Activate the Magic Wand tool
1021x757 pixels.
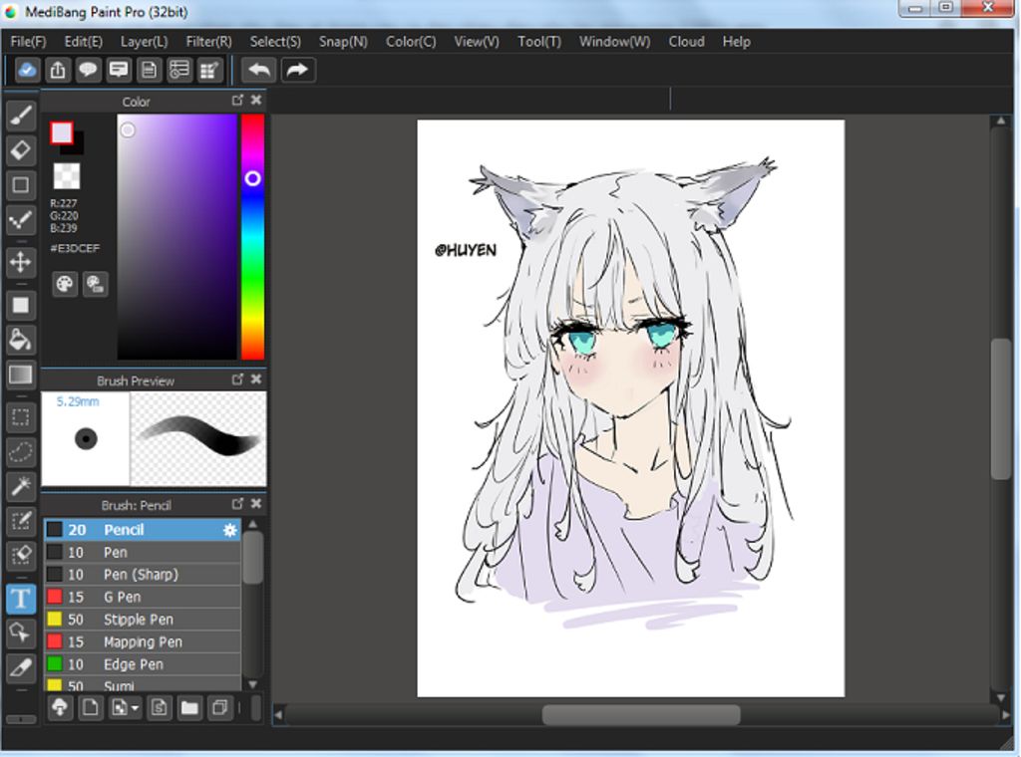pyautogui.click(x=21, y=486)
